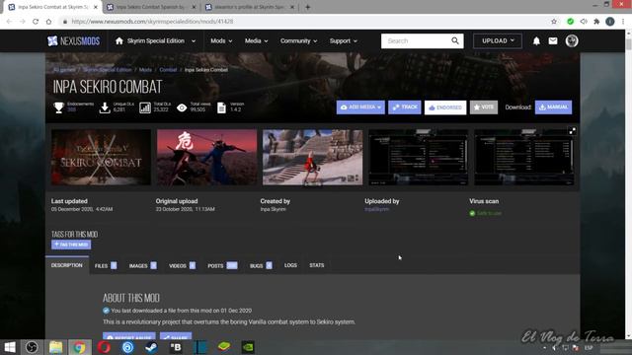Open the Sekiro Combat title thumbnail

tap(101, 157)
